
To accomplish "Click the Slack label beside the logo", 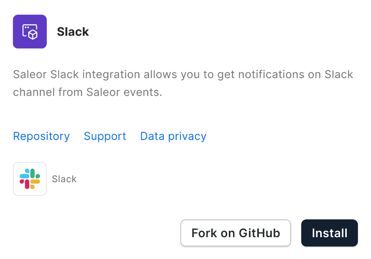I will point(64,179).
